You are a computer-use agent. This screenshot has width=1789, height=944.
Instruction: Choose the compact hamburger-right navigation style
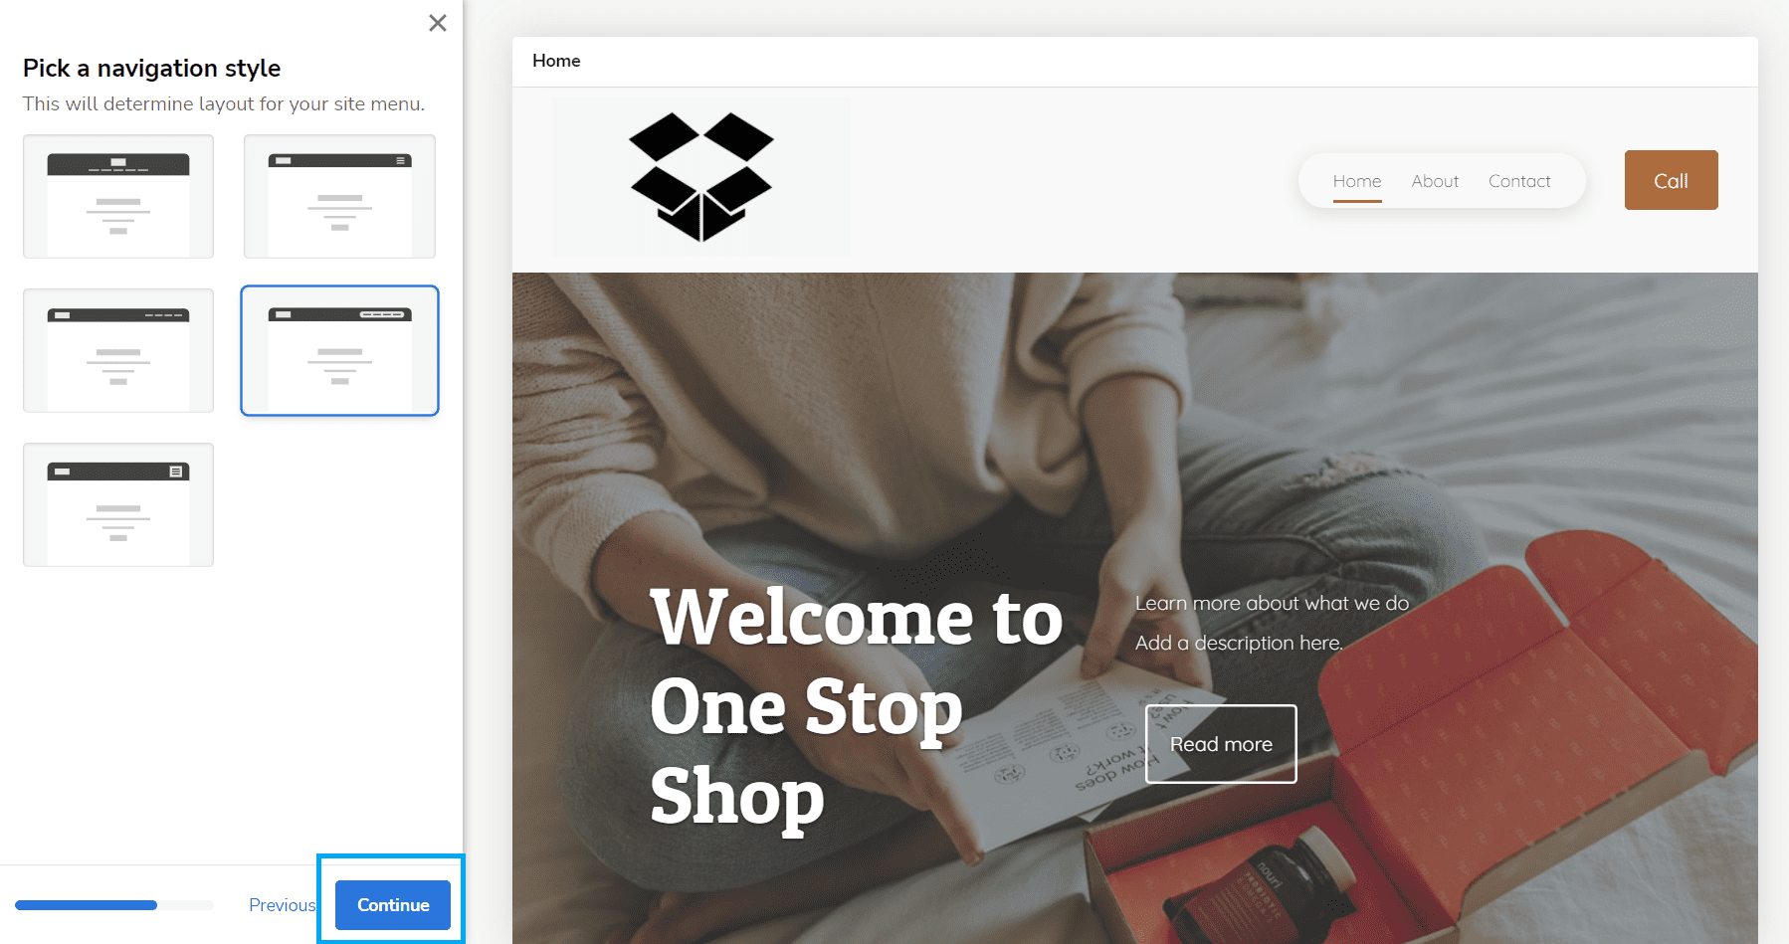click(339, 196)
